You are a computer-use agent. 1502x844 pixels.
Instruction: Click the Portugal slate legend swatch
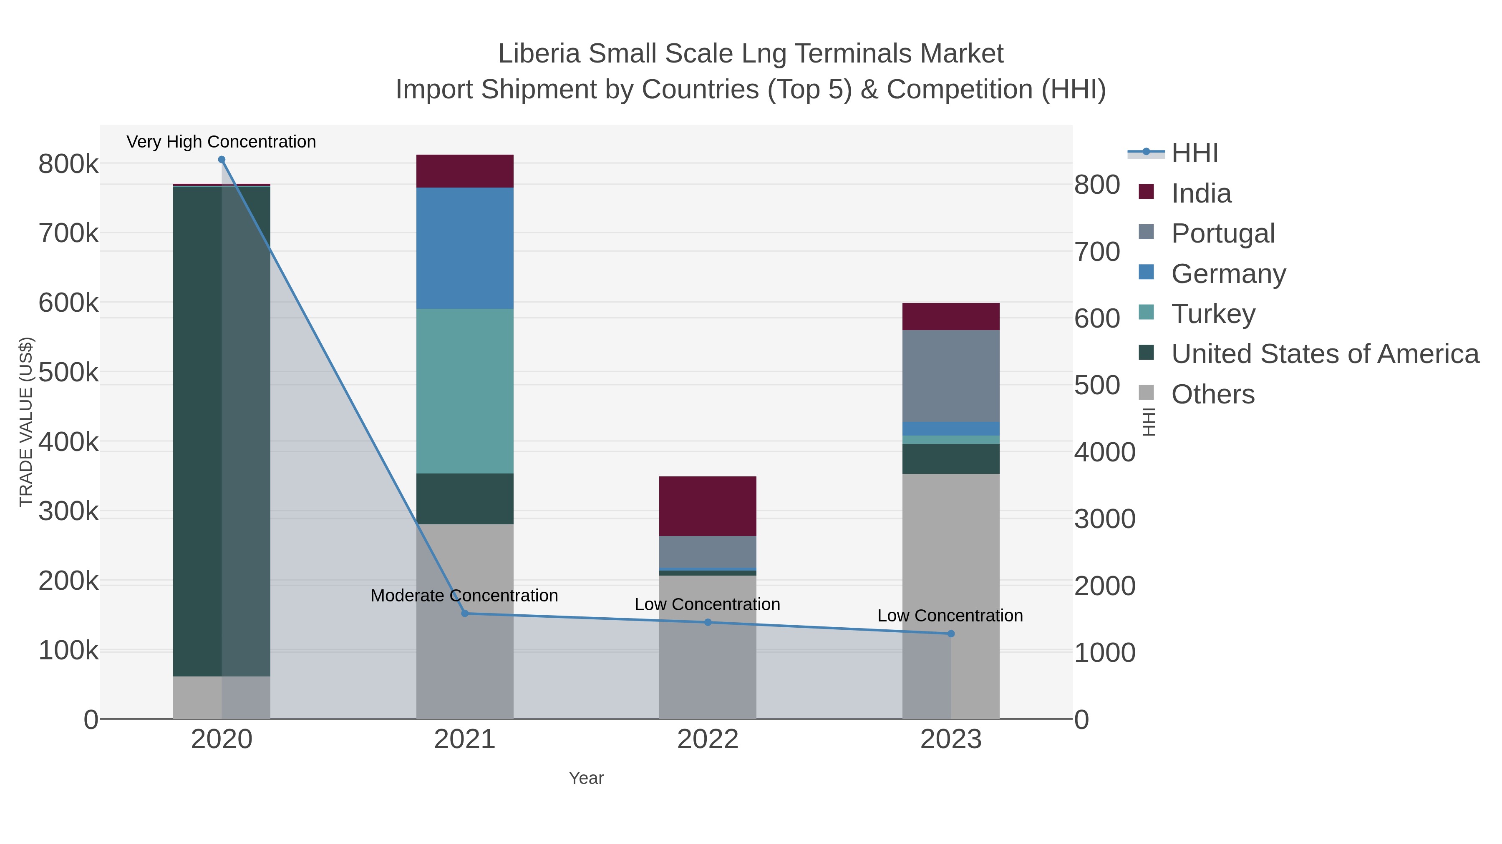click(1147, 232)
